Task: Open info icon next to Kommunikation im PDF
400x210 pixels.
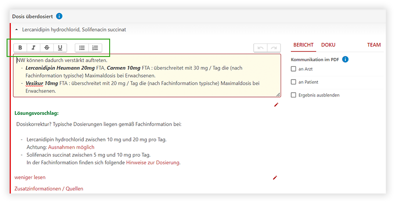Action: (345, 60)
